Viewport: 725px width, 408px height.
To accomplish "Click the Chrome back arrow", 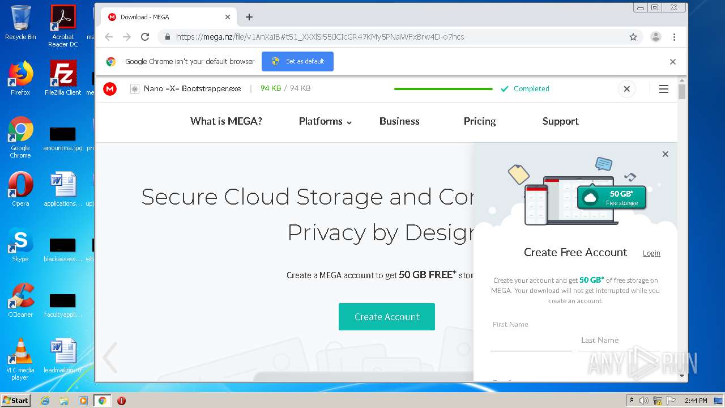I will (x=109, y=37).
